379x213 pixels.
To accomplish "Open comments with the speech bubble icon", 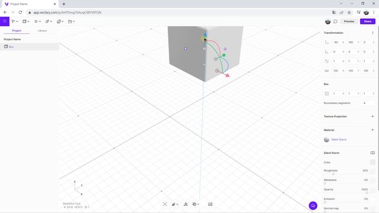I will coord(336,21).
